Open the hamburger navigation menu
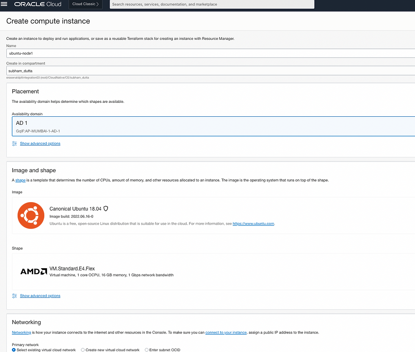Image resolution: width=415 pixels, height=352 pixels. click(5, 4)
